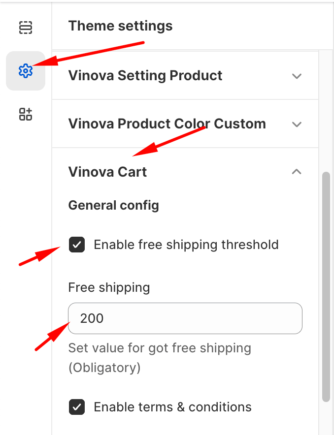Image resolution: width=334 pixels, height=435 pixels.
Task: Open Vinova Setting Product chevron dropdown
Action: 297,76
